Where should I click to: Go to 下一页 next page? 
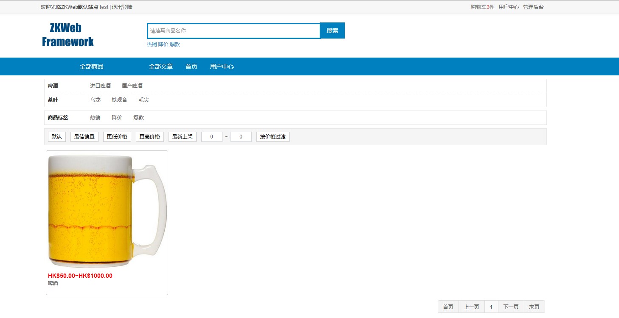pyautogui.click(x=511, y=307)
